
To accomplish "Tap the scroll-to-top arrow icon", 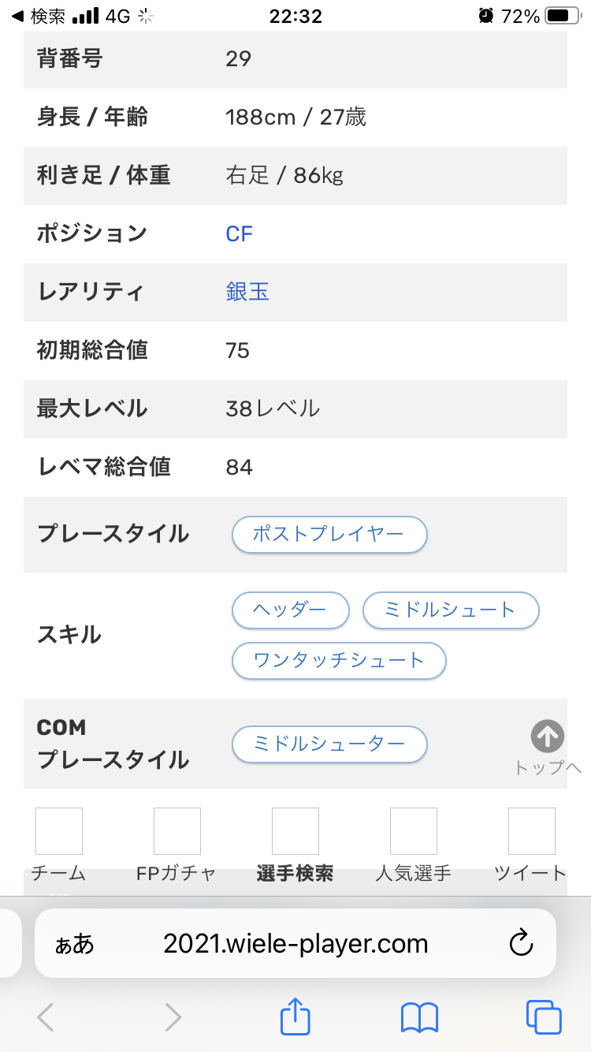I will 547,737.
